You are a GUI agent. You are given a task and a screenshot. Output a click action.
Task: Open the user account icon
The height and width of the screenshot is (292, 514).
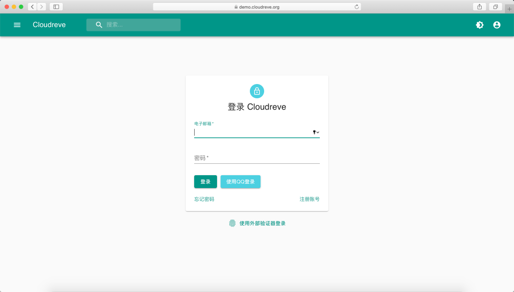pos(496,25)
